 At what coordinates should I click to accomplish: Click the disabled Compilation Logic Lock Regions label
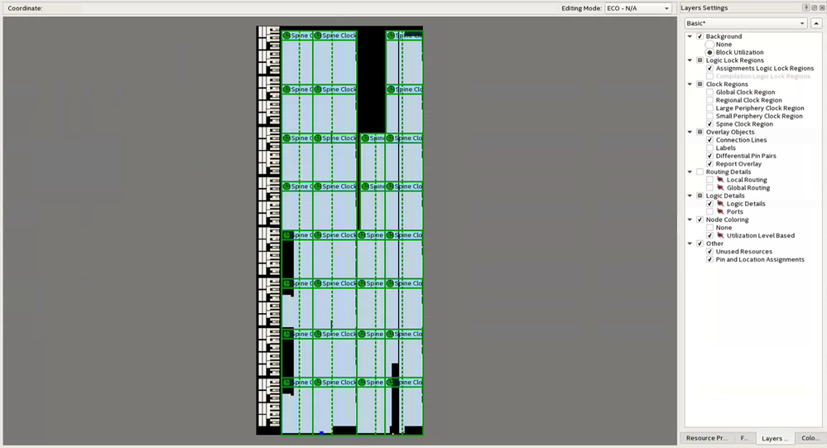pyautogui.click(x=762, y=76)
